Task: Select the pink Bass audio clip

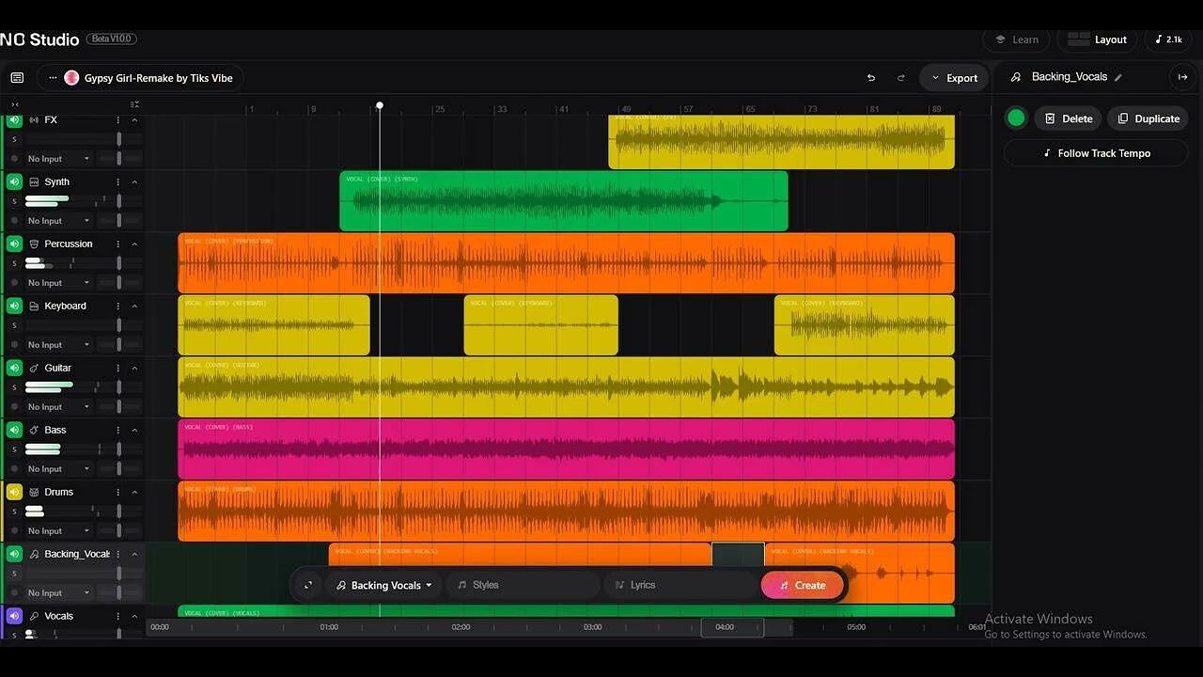Action: (567, 449)
